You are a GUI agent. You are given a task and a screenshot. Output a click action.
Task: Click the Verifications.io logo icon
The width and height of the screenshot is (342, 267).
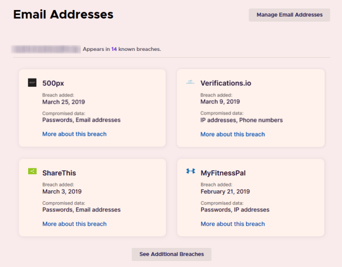[x=190, y=82]
